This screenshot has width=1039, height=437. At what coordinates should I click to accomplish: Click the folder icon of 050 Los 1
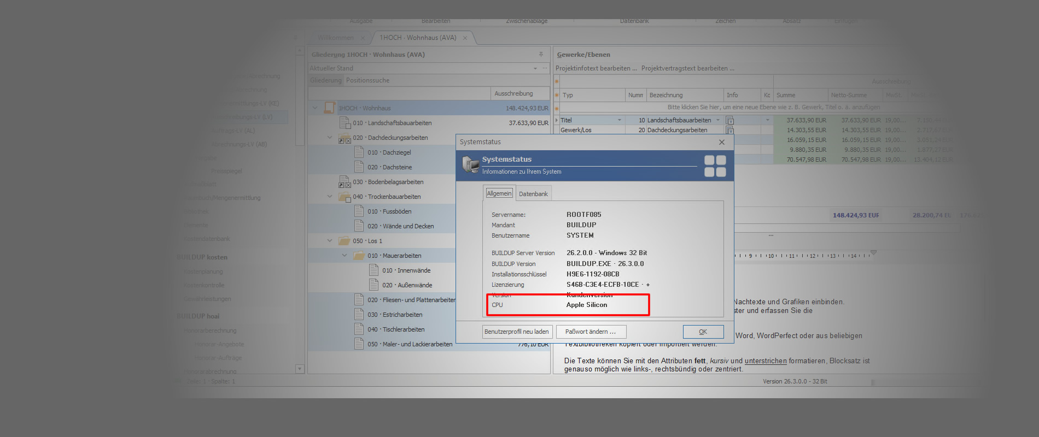tap(345, 240)
